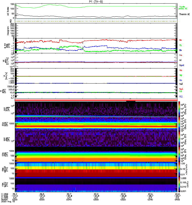Click the Keogram axis label
The width and height of the screenshot is (192, 205).
[x=8, y=30]
